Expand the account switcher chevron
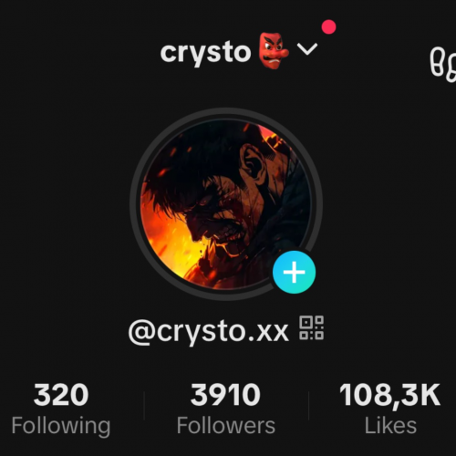 click(307, 49)
